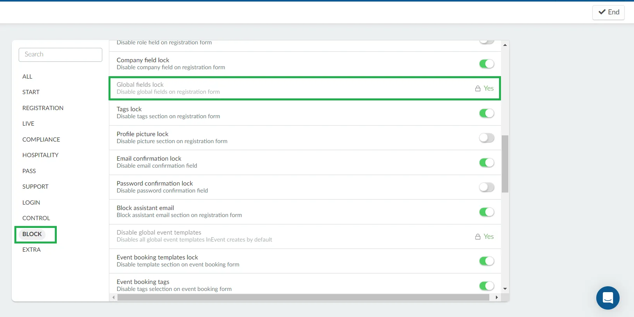Click the End button
This screenshot has width=634, height=317.
[608, 12]
